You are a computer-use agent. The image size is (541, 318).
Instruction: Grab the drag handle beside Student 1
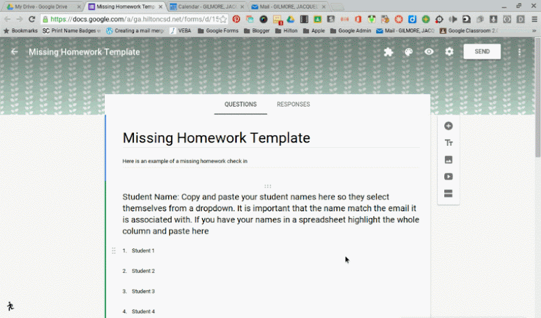pyautogui.click(x=114, y=250)
